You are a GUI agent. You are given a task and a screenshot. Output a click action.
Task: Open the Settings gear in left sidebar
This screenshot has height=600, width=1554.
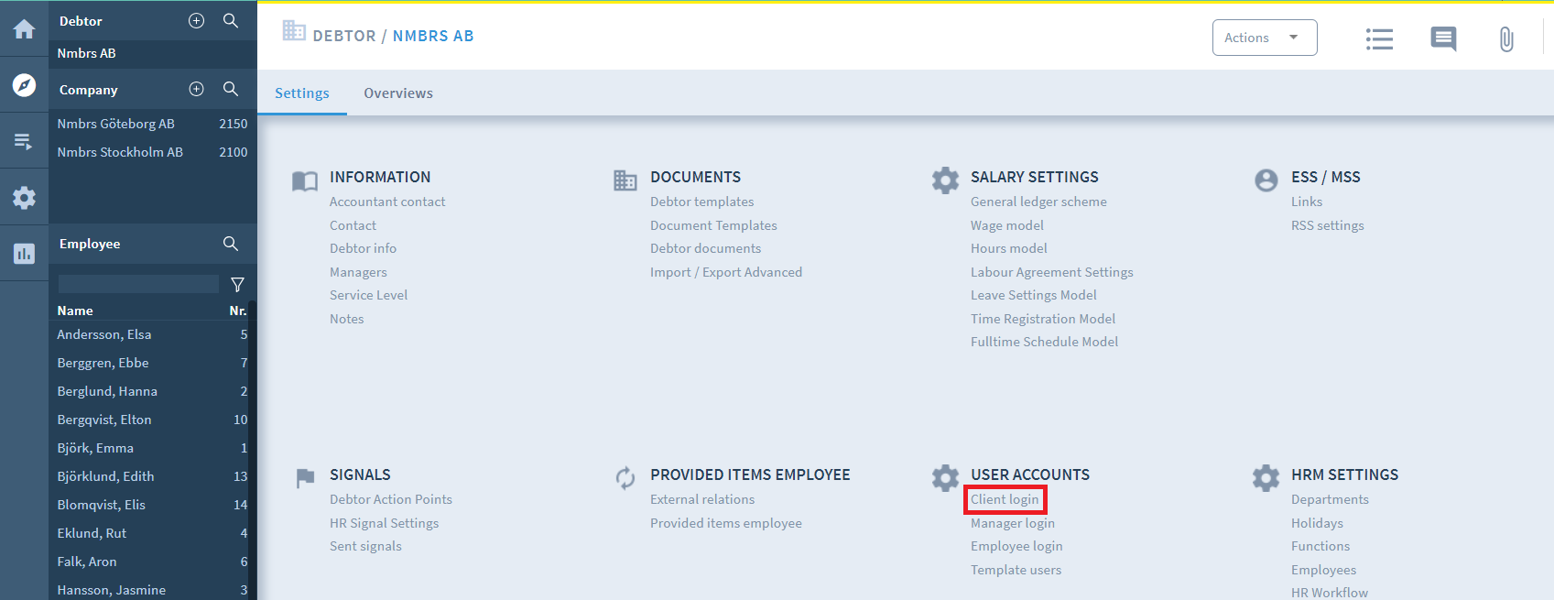(24, 198)
